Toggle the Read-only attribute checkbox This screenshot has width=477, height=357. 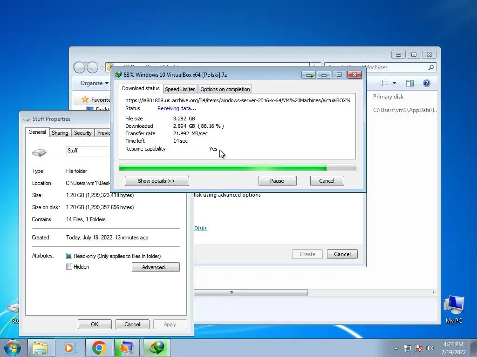click(x=69, y=256)
